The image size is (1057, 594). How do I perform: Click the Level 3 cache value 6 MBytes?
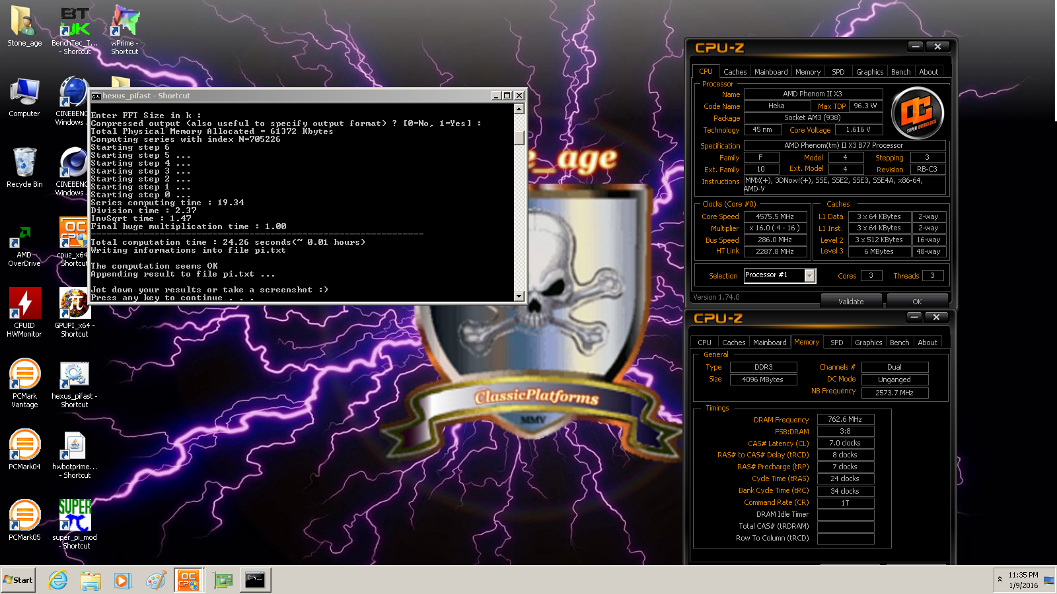coord(879,251)
